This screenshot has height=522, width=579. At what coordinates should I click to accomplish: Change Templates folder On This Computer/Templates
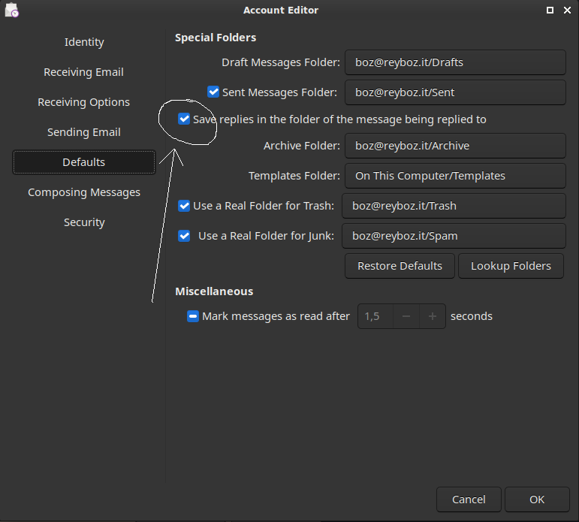(x=455, y=176)
